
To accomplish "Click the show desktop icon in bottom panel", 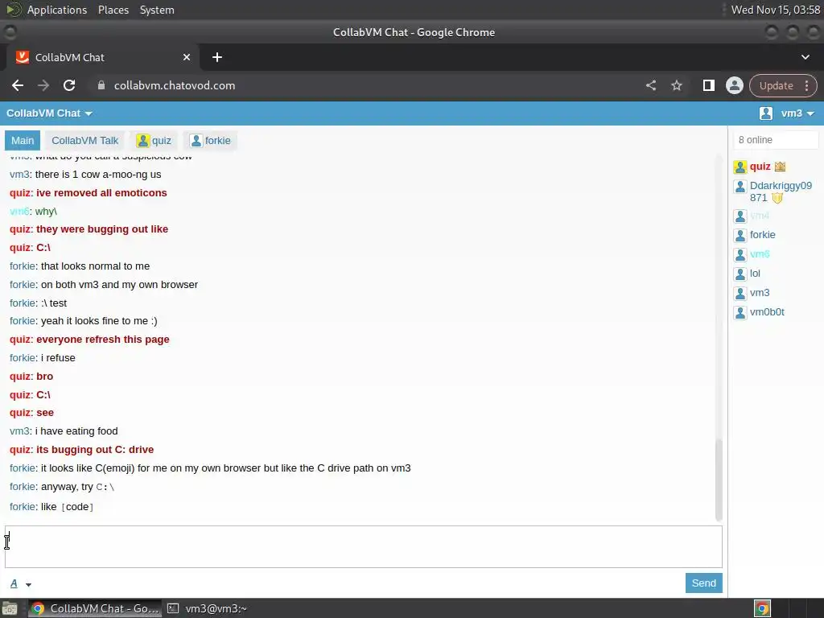I will (10, 608).
